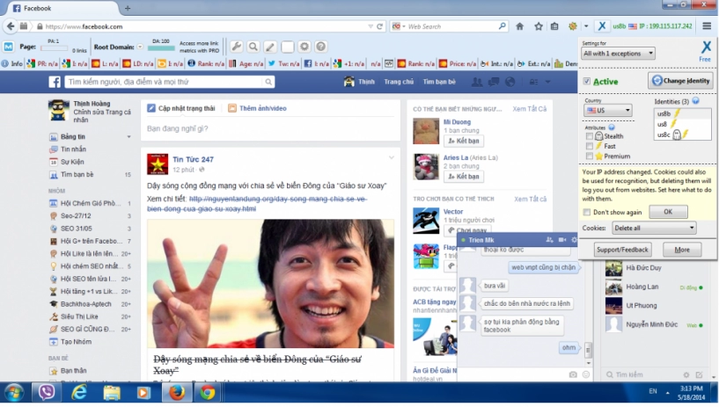Click the MozBar magnifier search icon

[253, 47]
